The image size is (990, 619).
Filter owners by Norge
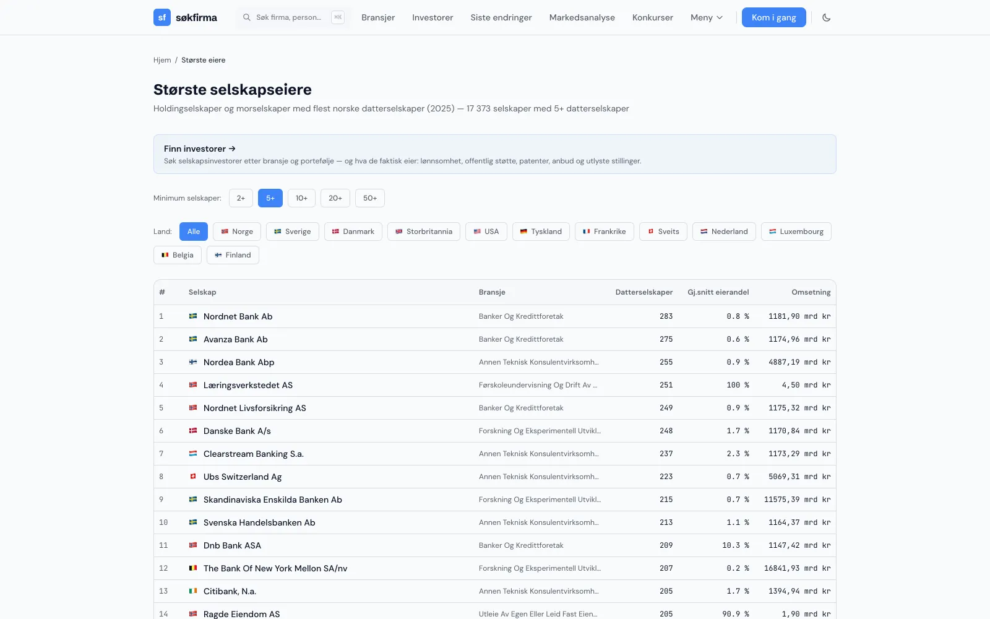tap(237, 232)
